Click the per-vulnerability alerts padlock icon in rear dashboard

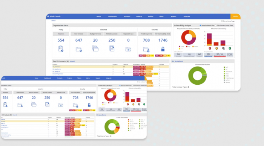click(x=163, y=49)
